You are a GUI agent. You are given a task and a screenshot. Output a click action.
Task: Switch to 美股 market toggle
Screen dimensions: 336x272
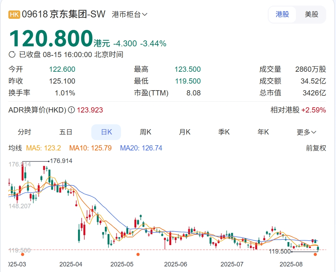pyautogui.click(x=311, y=15)
